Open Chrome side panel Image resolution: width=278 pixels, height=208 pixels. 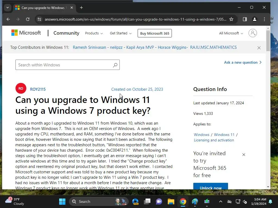(x=245, y=19)
